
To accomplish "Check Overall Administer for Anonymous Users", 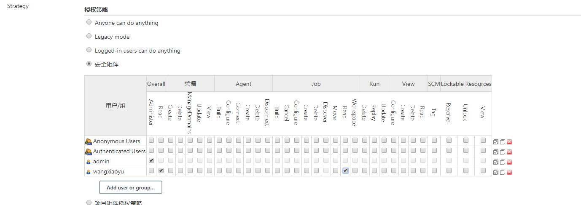I will click(151, 140).
